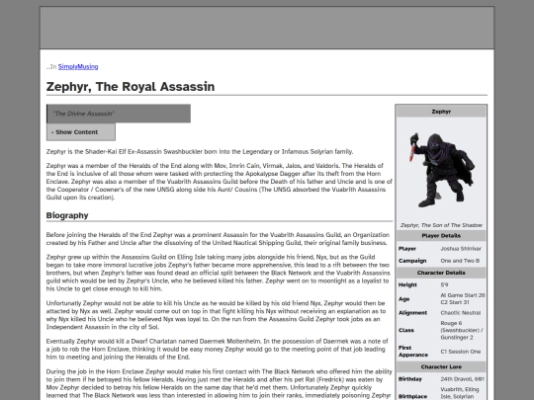This screenshot has height=400, width=534.
Task: Click the paragraph starting "Eventually Zephyr would kill"
Action: [x=217, y=349]
